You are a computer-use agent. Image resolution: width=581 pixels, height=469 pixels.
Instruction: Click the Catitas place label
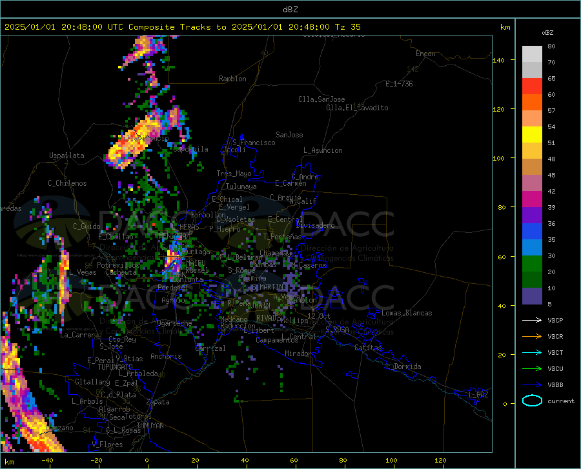[369, 348]
